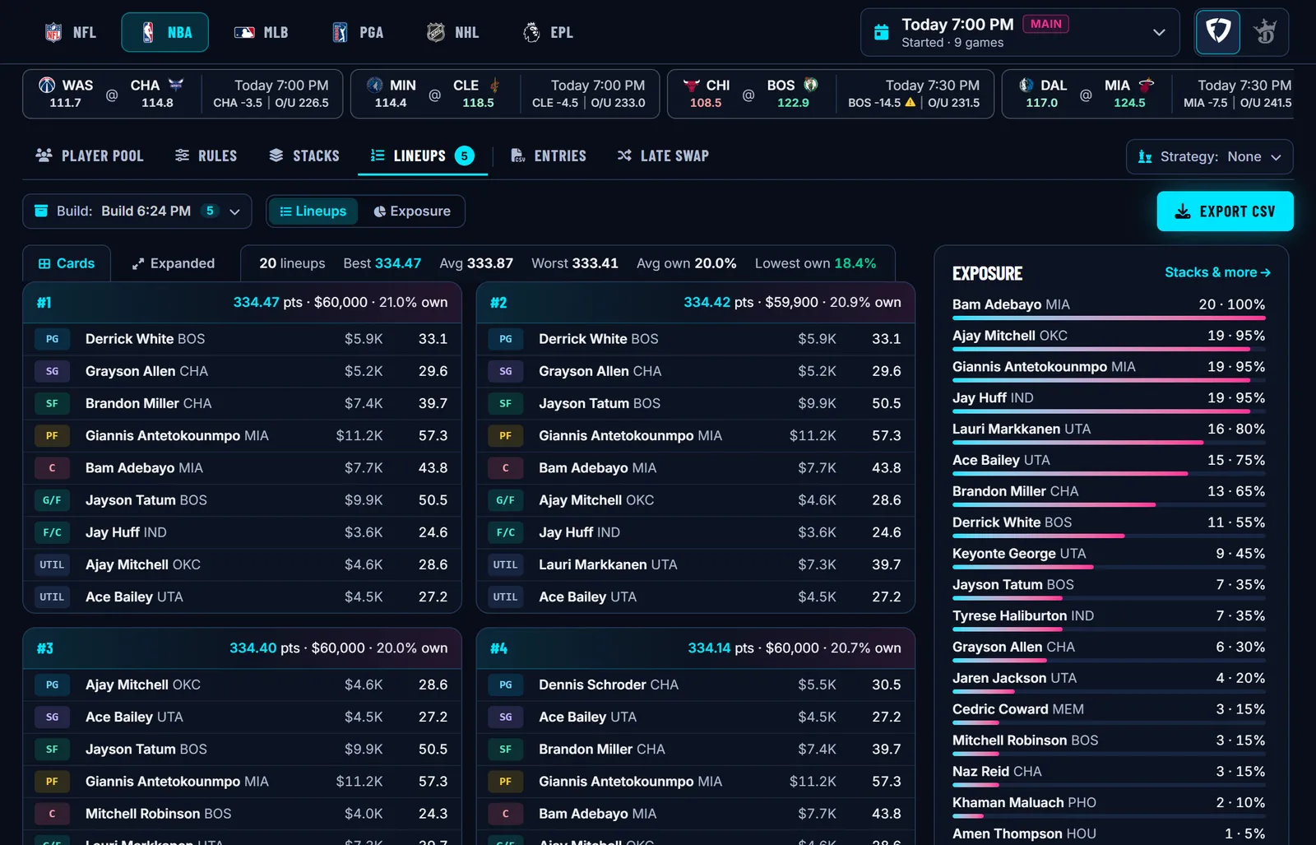
Task: Click Best 334.47 summary stat
Action: [x=382, y=263]
